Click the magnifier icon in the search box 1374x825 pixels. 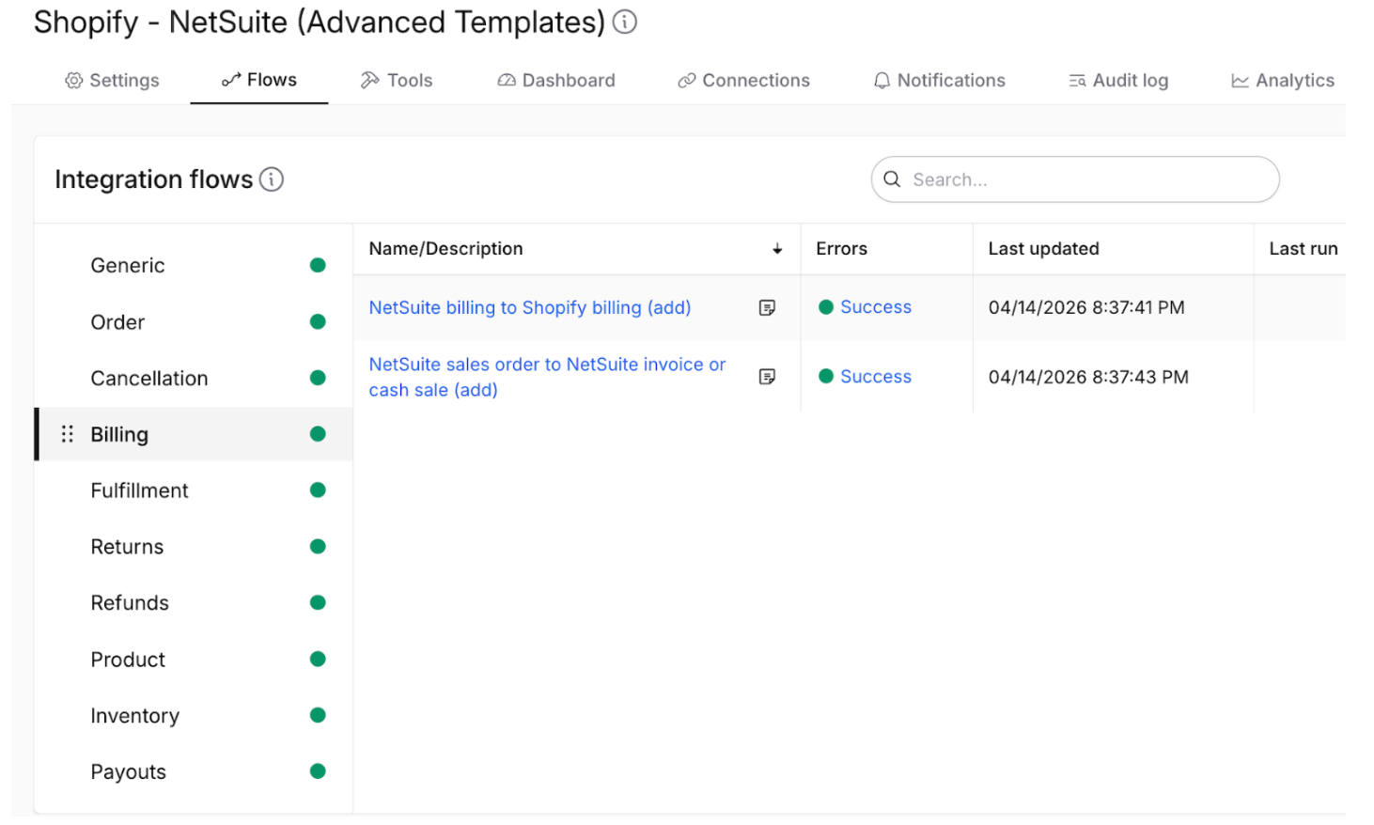(892, 179)
